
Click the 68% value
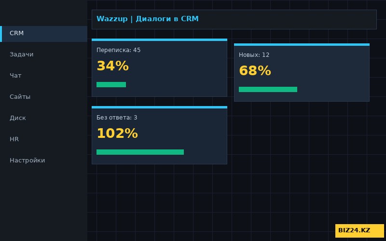click(255, 71)
